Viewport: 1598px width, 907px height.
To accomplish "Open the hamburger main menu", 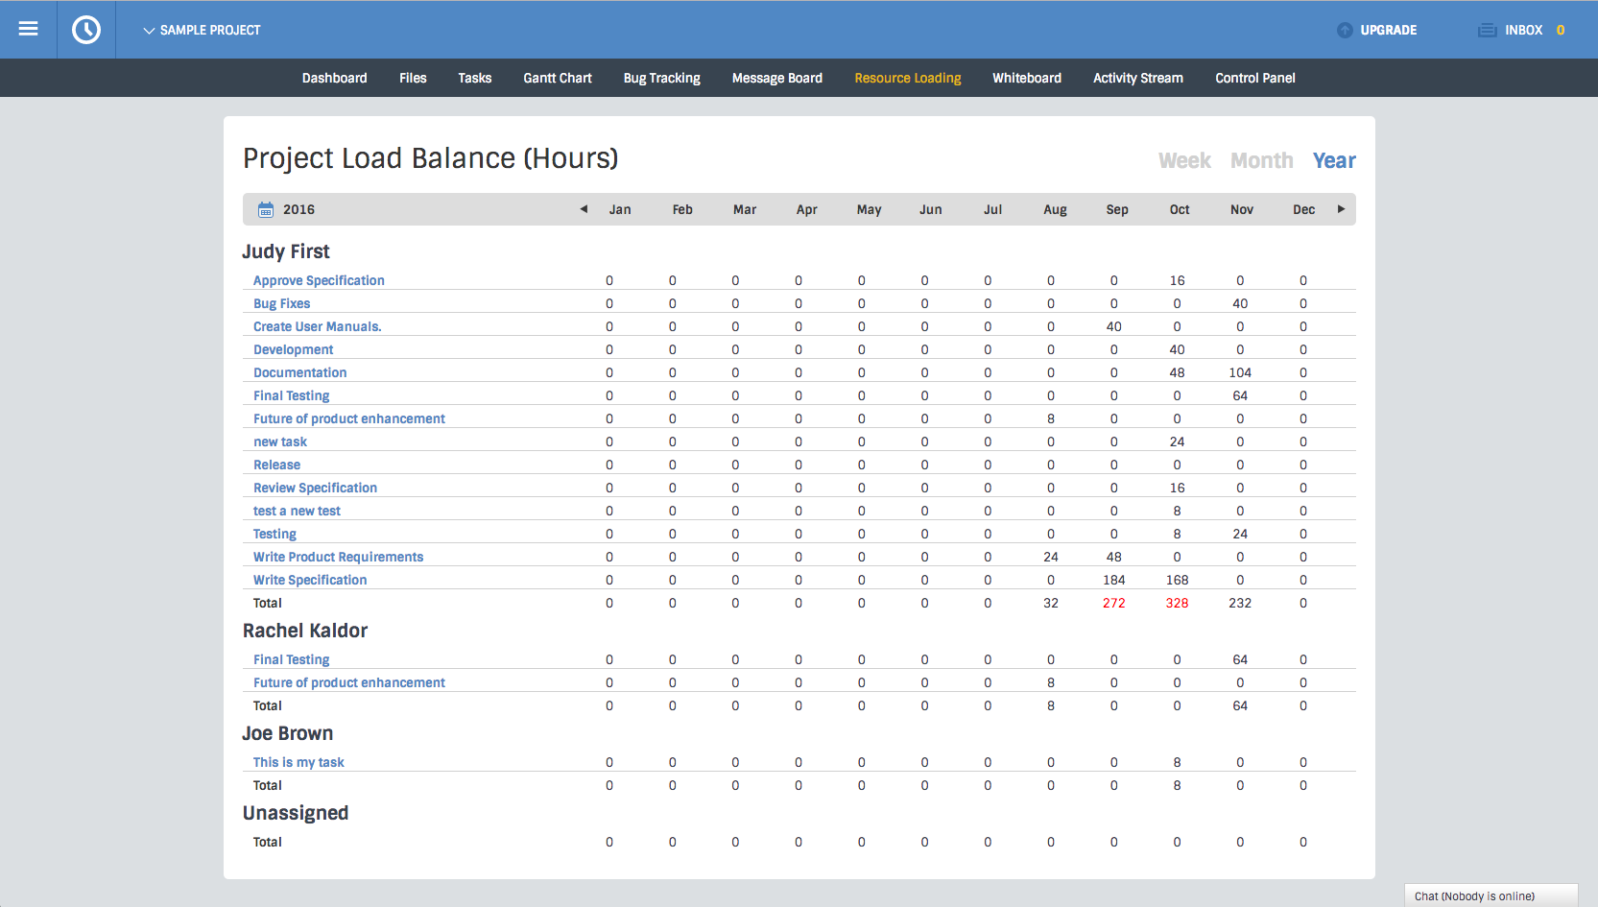I will coord(28,29).
